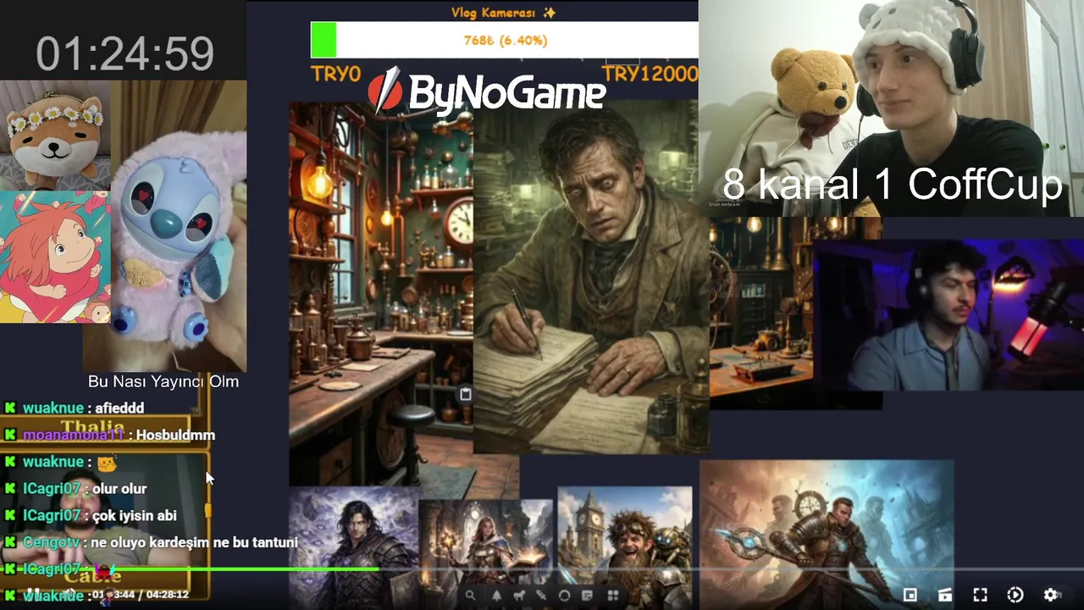1084x610 pixels.
Task: Click the TRY0 goal start label
Action: click(x=335, y=74)
